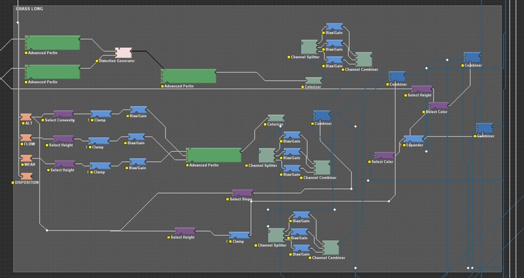
Task: Toggle yellow status square beside Distortion Generator
Action: click(x=98, y=61)
